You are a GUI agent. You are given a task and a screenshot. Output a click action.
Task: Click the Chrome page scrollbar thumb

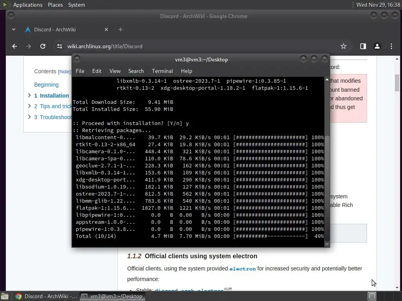point(397,83)
